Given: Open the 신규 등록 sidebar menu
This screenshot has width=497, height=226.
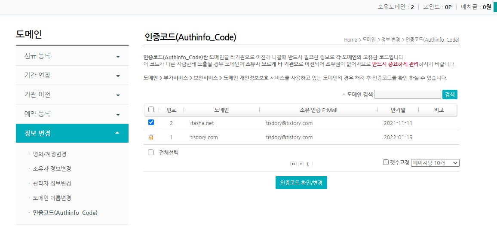Looking at the screenshot, I should pyautogui.click(x=72, y=56).
